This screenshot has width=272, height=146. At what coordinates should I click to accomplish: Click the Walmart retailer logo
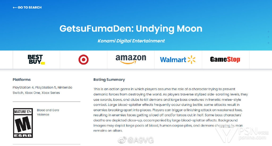[178, 60]
